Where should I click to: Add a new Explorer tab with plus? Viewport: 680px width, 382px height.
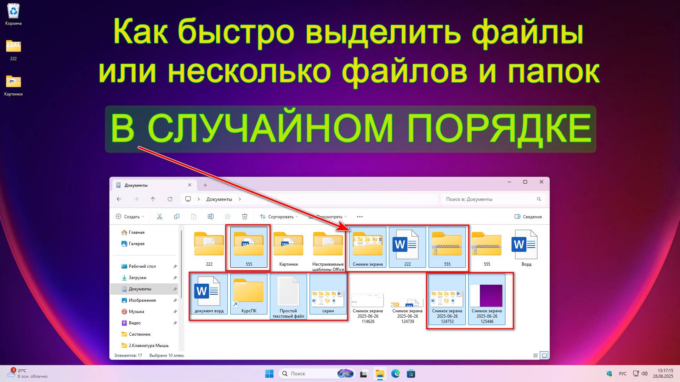[205, 185]
